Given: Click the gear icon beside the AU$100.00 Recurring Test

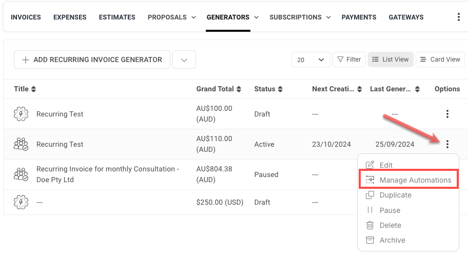Looking at the screenshot, I should pyautogui.click(x=21, y=114).
